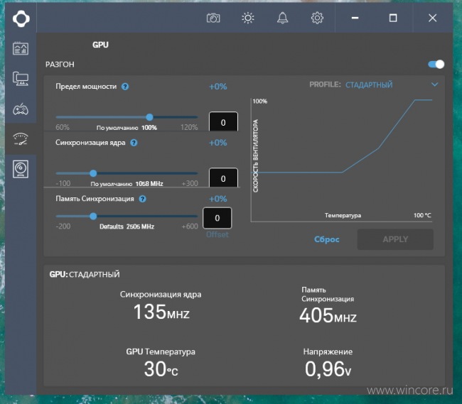Open the СТАДАРТНЫЙ profile selector
The image size is (462, 404).
[369, 85]
